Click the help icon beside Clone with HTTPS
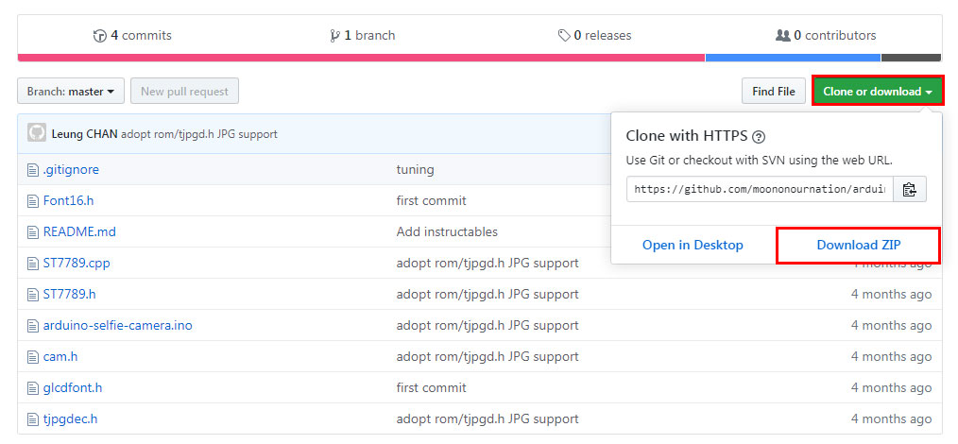This screenshot has height=444, width=958. point(758,136)
